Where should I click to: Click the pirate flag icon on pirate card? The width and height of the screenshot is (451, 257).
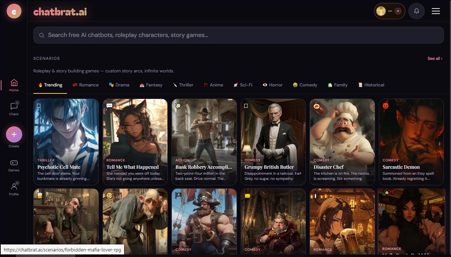(178, 196)
